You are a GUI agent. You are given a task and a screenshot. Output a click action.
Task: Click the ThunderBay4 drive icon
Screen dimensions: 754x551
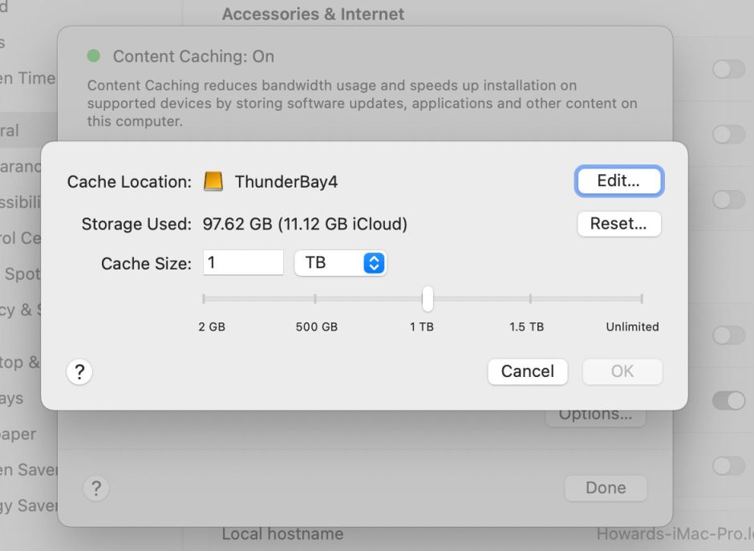(x=213, y=181)
